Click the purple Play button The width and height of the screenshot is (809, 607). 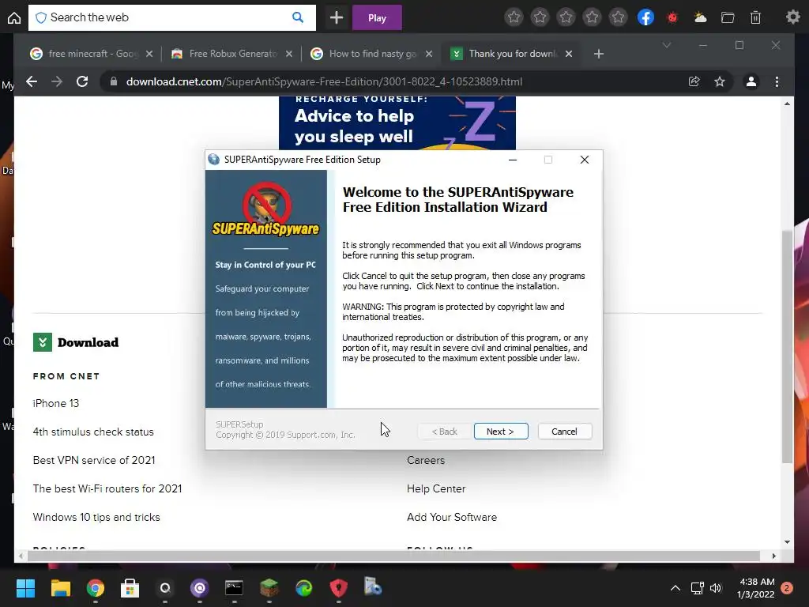[x=377, y=18]
